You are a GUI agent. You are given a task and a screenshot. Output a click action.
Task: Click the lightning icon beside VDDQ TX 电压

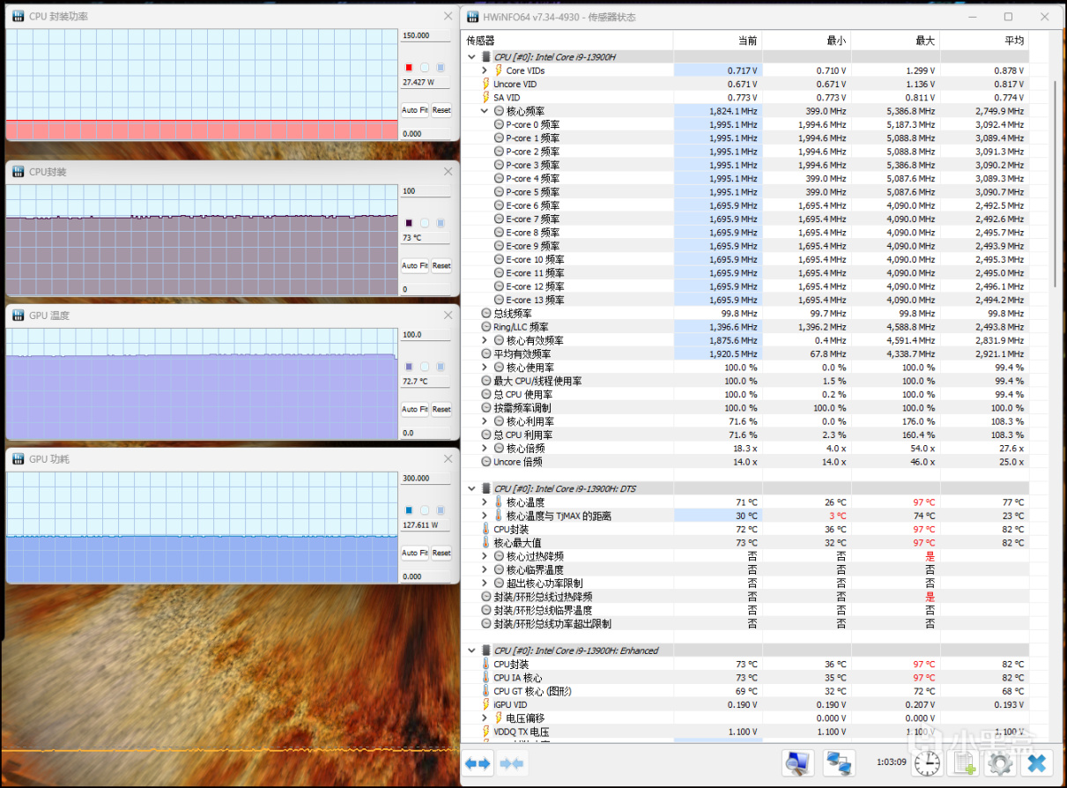[x=485, y=732]
